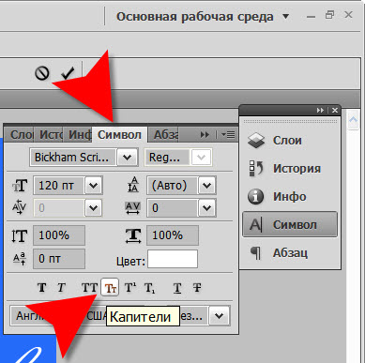The height and width of the screenshot is (363, 365).
Task: Click the vertical scale 100% field
Action: [x=59, y=235]
